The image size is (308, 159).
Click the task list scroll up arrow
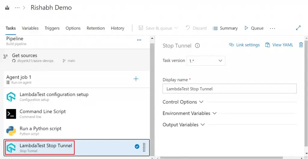pos(152,38)
